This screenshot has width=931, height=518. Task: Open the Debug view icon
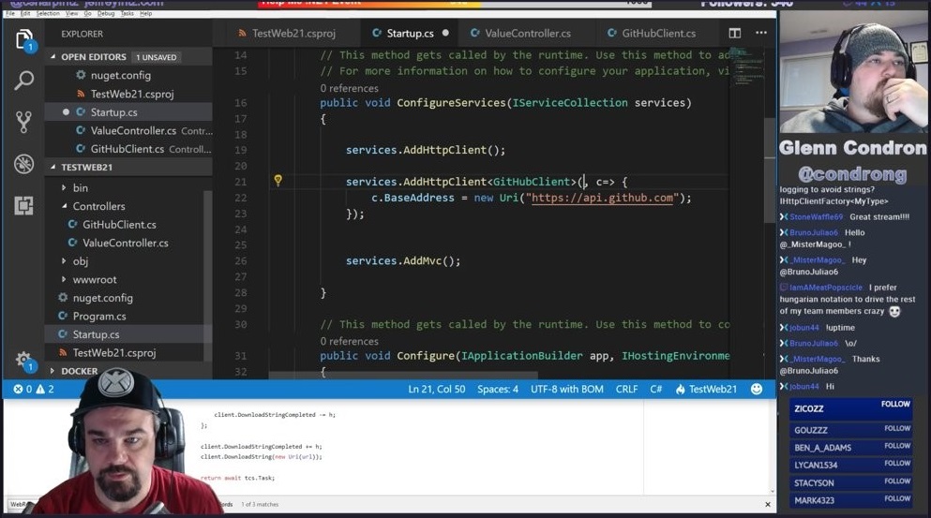[23, 164]
